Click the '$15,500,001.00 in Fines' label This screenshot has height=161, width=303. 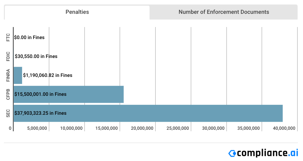tap(40, 94)
